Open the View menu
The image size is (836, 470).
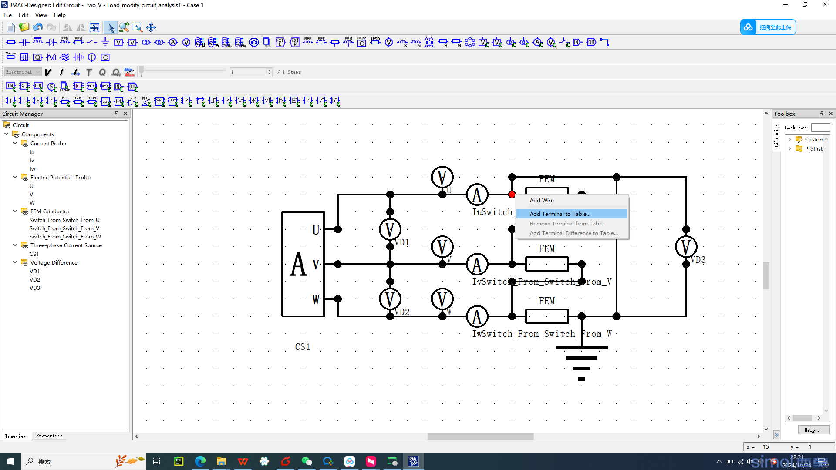pos(41,15)
